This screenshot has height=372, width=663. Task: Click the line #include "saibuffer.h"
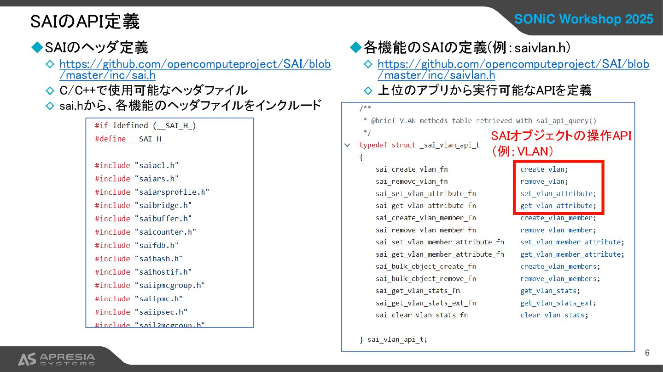click(x=143, y=219)
